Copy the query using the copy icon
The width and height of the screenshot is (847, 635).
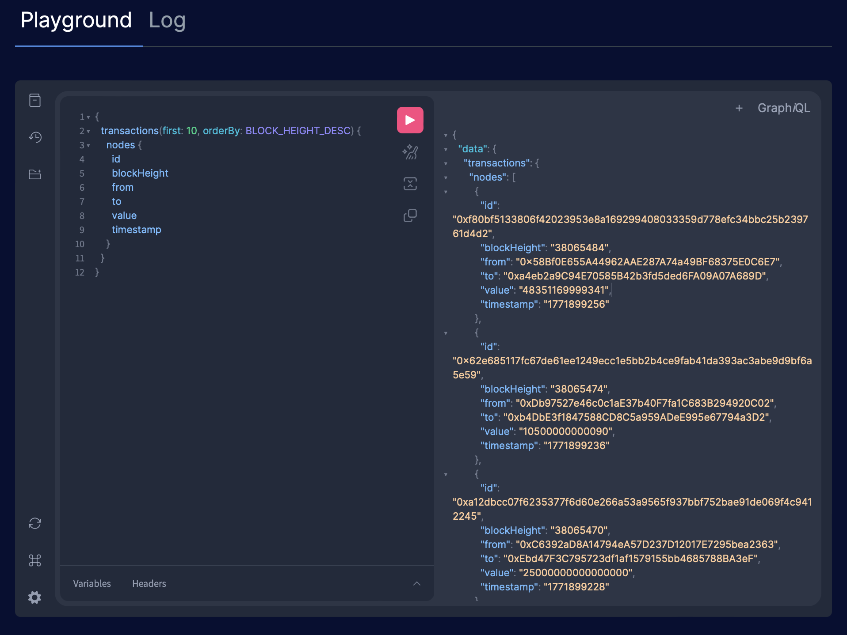tap(410, 215)
